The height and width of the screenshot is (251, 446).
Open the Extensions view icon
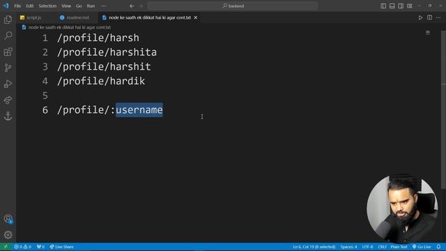coord(8,52)
